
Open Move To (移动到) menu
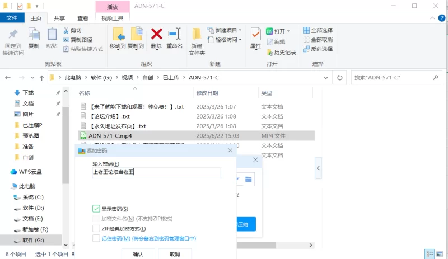pyautogui.click(x=118, y=39)
